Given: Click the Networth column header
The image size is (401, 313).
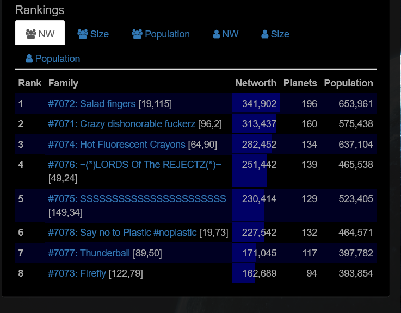Looking at the screenshot, I should 256,83.
